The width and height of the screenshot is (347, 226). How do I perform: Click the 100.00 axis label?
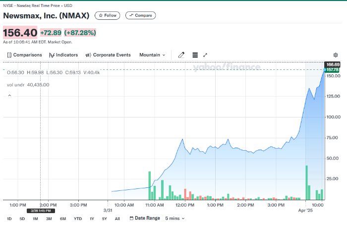coord(333,117)
